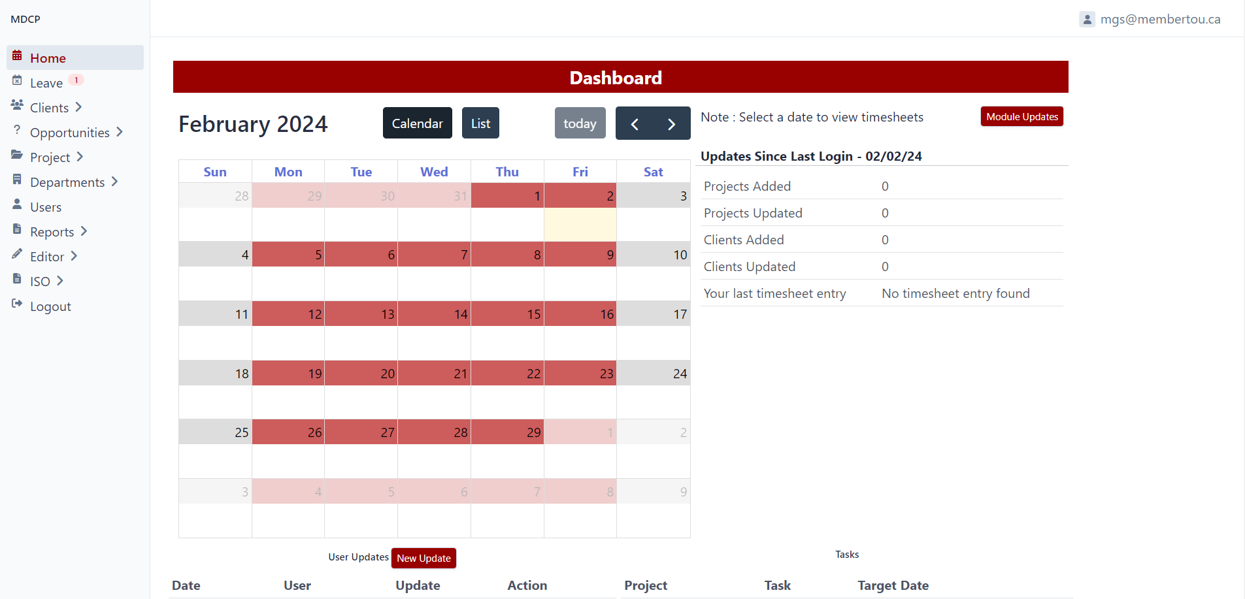Click the Home calendar icon in sidebar
Image resolution: width=1245 pixels, height=599 pixels.
coord(17,56)
